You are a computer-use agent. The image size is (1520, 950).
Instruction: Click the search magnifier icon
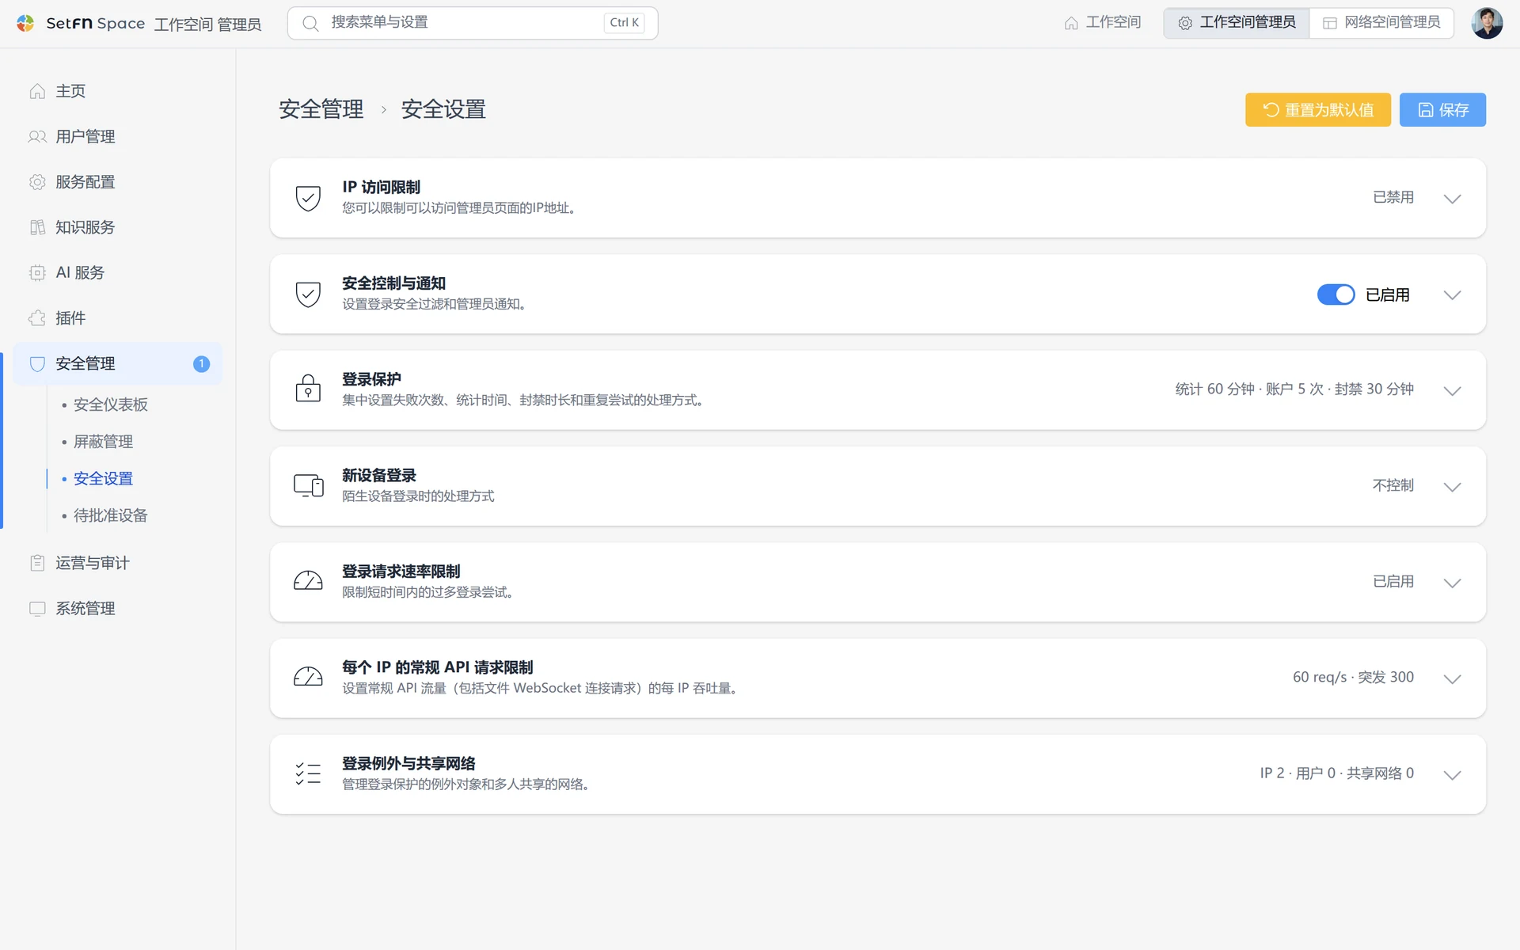coord(310,23)
